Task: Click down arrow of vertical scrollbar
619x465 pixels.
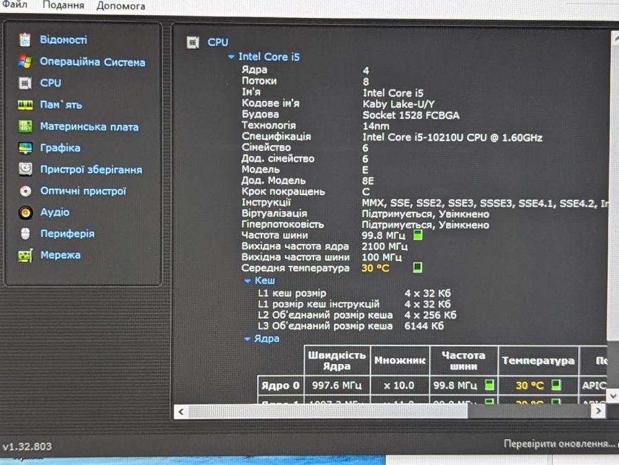Action: point(613,395)
